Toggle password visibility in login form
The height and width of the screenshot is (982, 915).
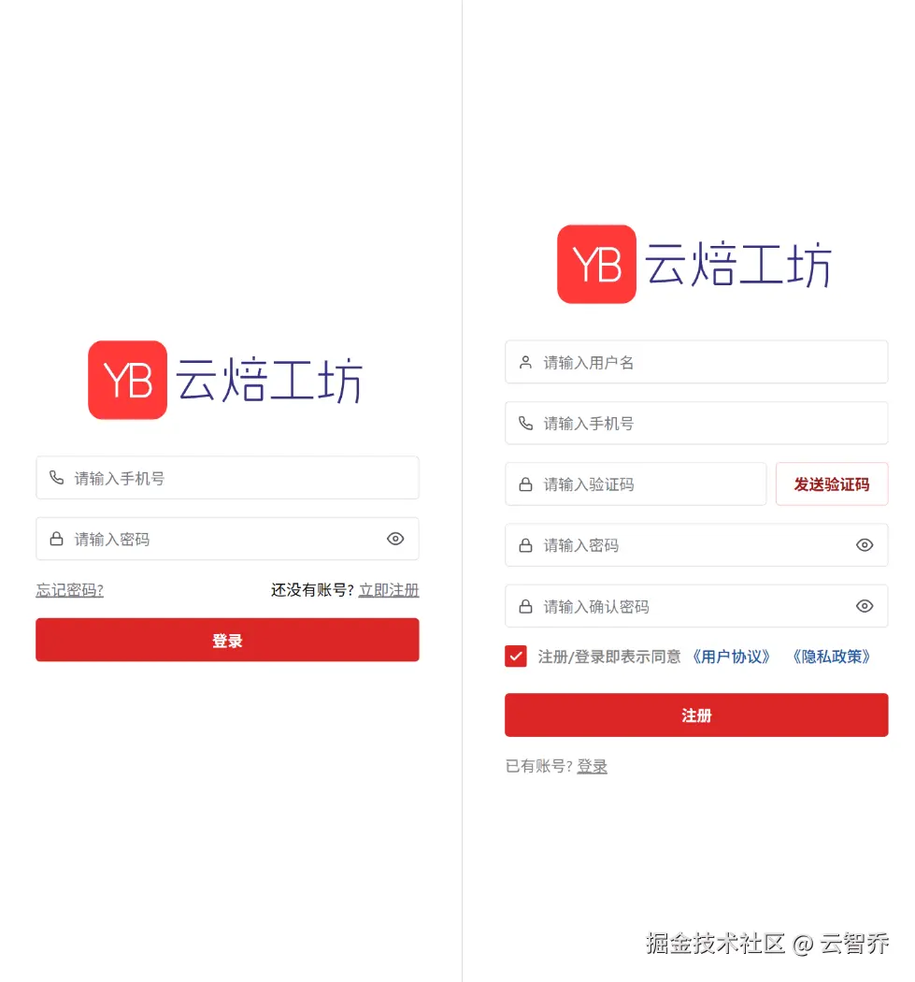[395, 539]
